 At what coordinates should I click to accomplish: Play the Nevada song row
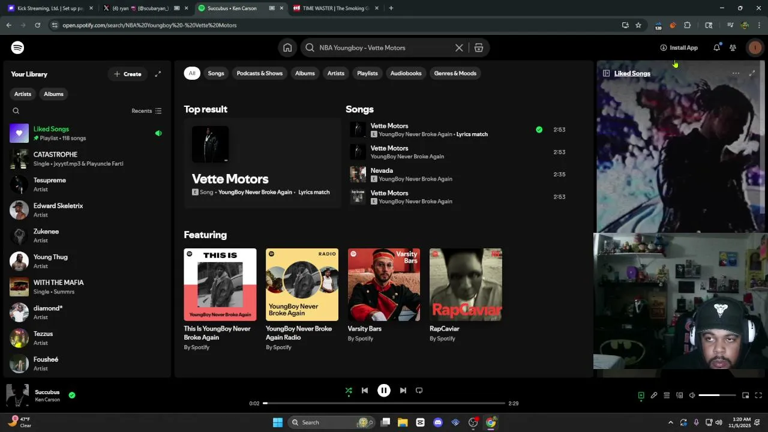459,174
